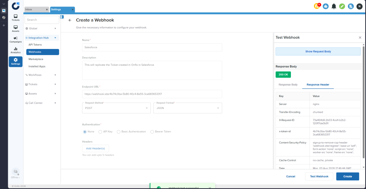Collapse the Integration Hub section

point(55,38)
